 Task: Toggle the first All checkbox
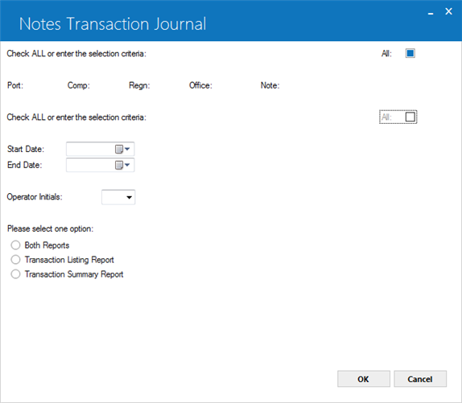[410, 53]
